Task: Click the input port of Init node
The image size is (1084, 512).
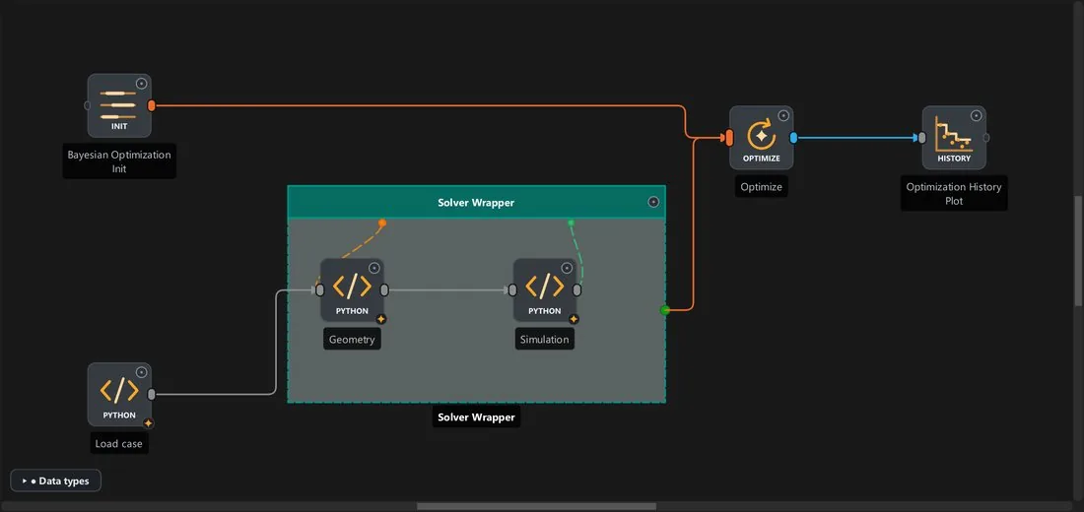Action: point(87,105)
